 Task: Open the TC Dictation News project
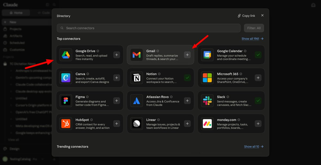pyautogui.click(x=22, y=64)
